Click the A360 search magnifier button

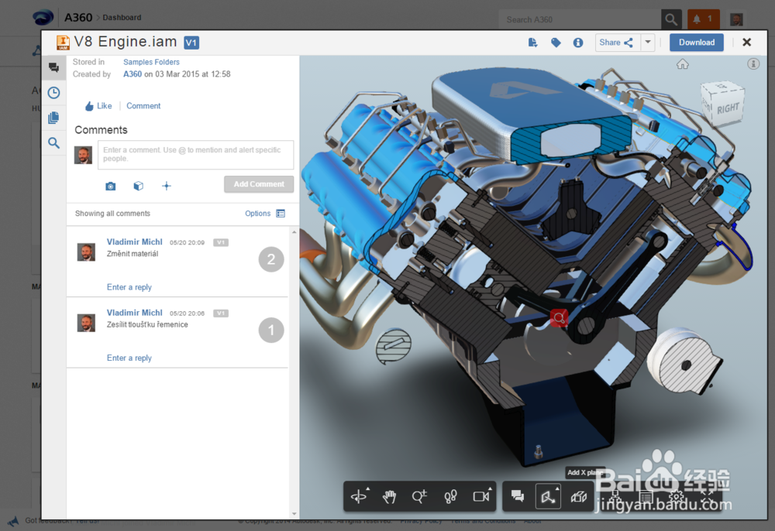click(x=671, y=19)
